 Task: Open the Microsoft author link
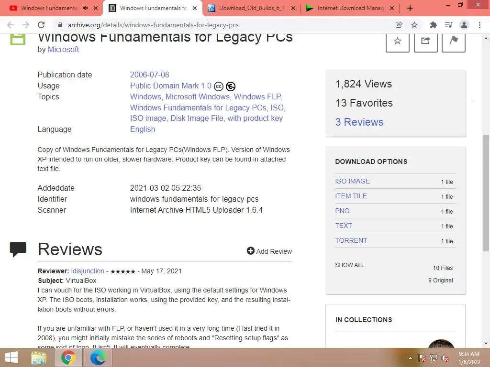click(63, 50)
